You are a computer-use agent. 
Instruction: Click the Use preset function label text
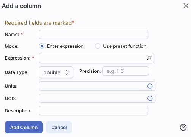click(x=125, y=46)
